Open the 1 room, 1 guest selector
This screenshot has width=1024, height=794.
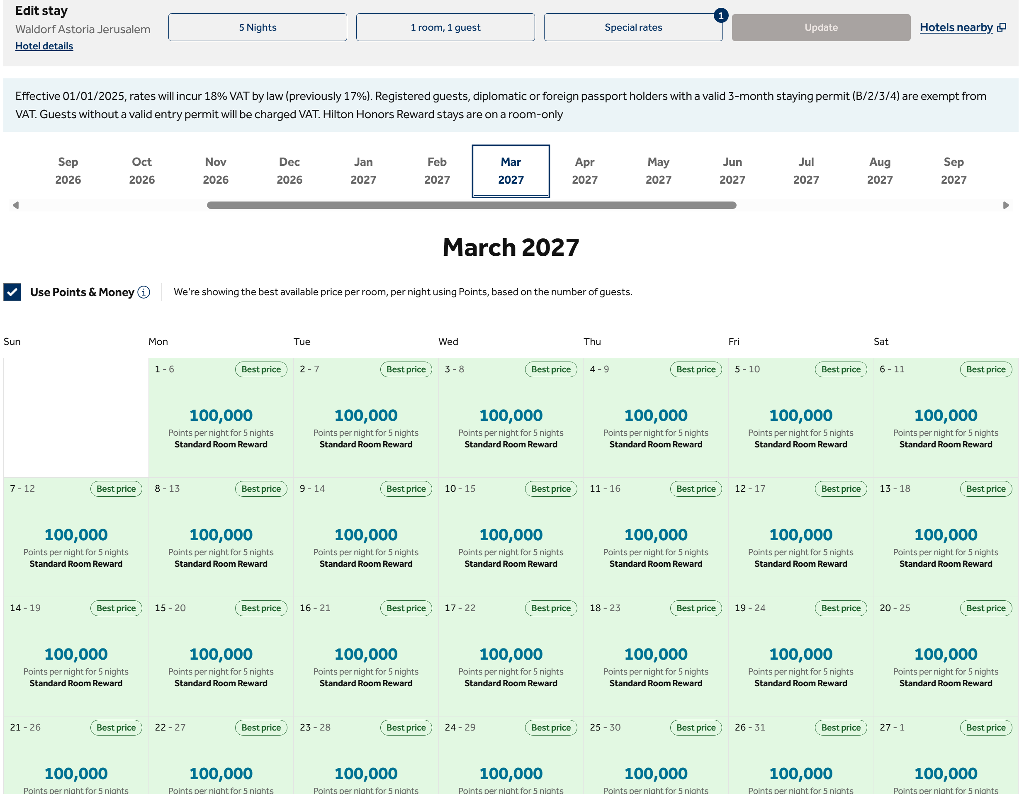(x=445, y=27)
